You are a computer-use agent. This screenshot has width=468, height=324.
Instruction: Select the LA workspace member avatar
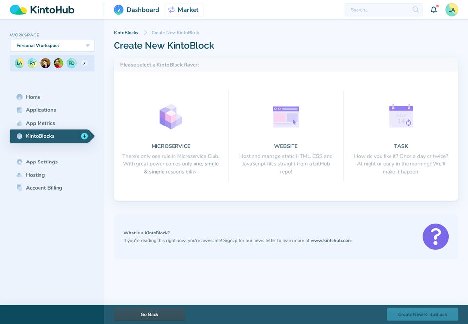click(19, 63)
